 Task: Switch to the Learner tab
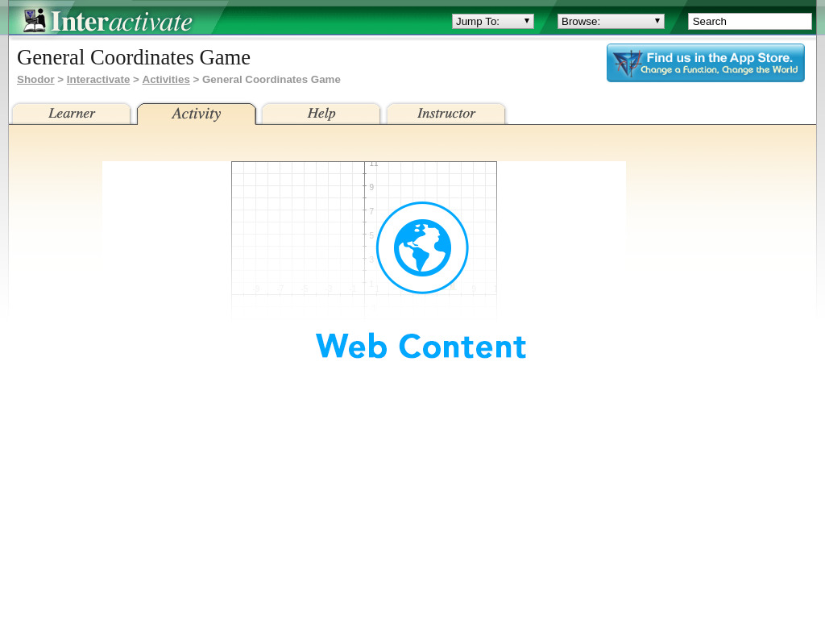click(x=72, y=114)
